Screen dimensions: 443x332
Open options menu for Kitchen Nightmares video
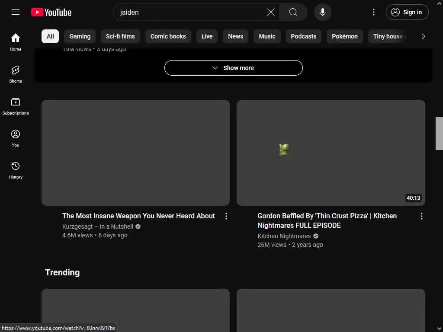point(421,216)
